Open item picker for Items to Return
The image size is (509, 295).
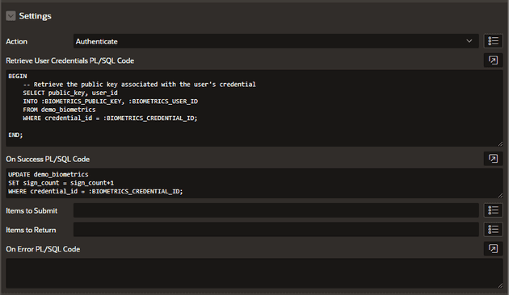click(493, 230)
